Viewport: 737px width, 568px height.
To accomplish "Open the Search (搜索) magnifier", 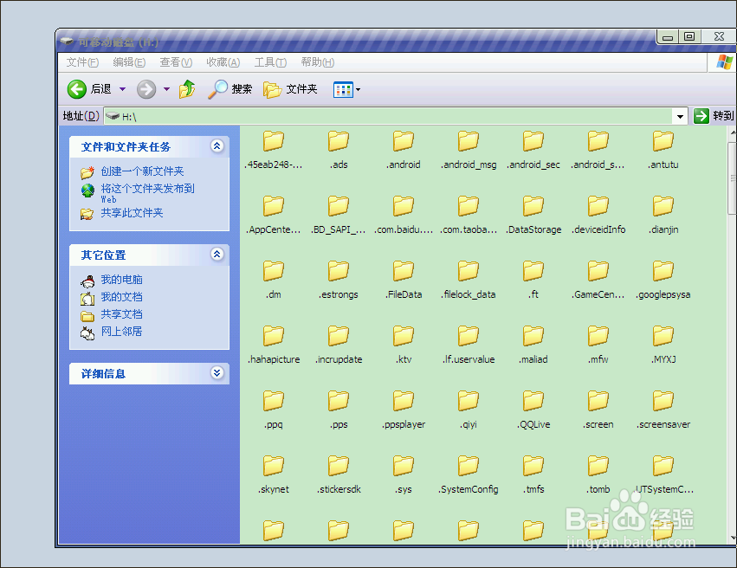I will (217, 89).
